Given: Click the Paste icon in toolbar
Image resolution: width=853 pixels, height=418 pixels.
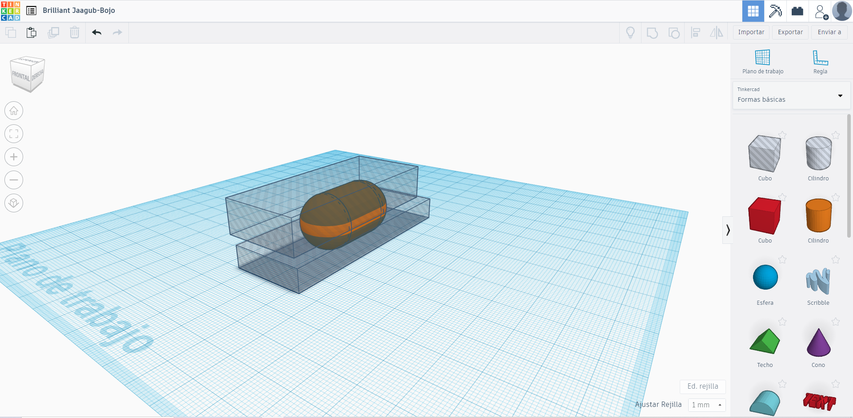Looking at the screenshot, I should coord(31,32).
